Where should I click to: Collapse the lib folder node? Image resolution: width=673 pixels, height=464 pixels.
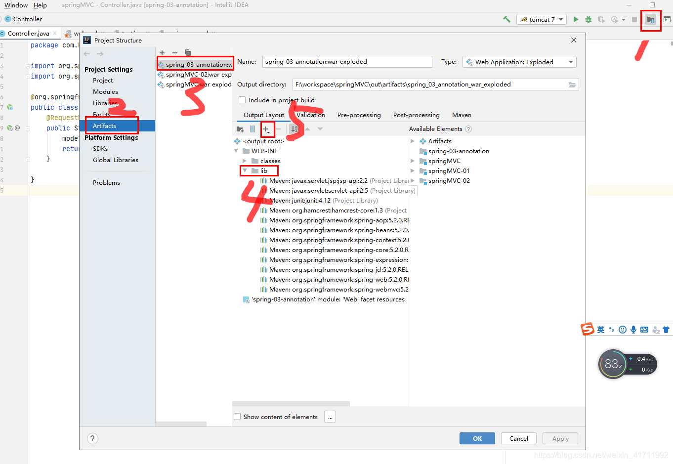click(245, 170)
